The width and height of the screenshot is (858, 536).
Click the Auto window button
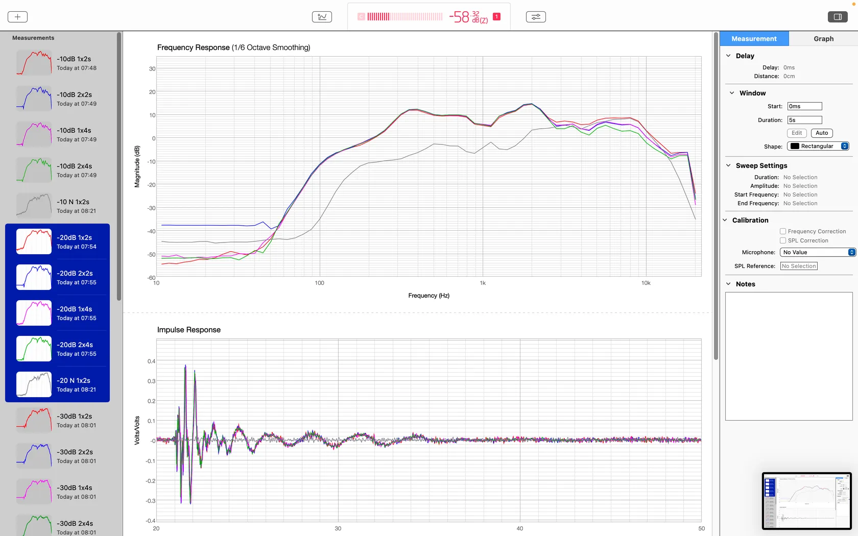tap(822, 133)
